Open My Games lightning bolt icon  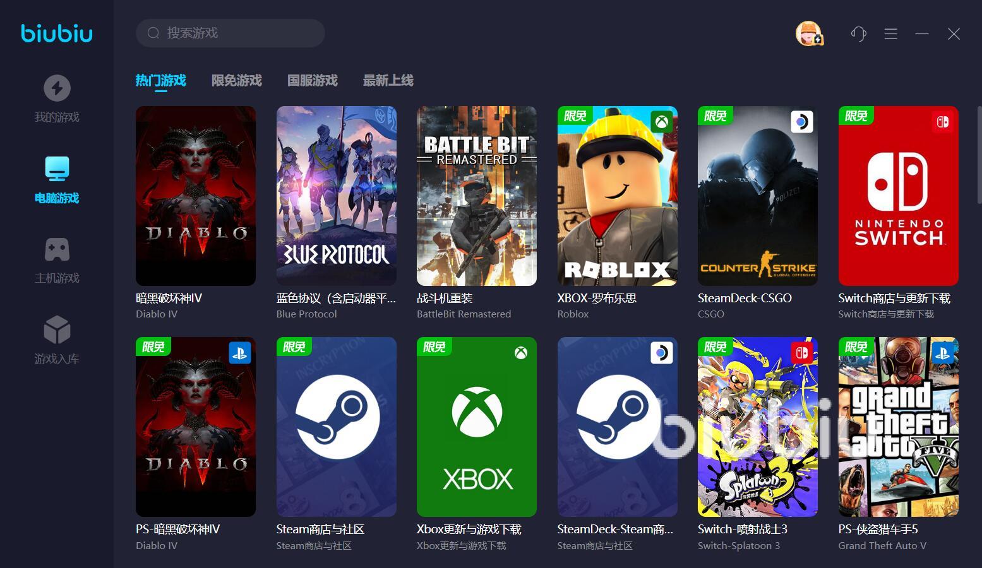point(57,88)
